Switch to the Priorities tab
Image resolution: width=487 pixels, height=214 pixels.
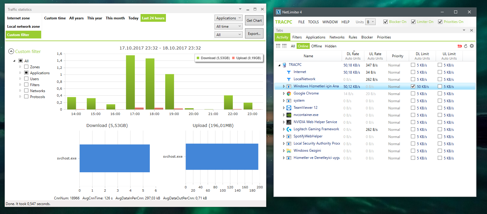[x=384, y=37]
